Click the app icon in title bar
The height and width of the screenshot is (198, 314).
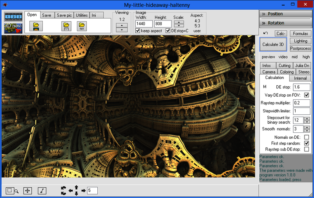click(5, 5)
